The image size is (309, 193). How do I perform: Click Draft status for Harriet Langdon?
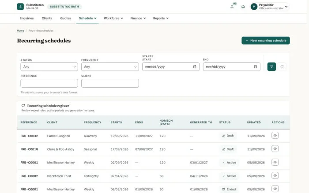click(x=228, y=136)
